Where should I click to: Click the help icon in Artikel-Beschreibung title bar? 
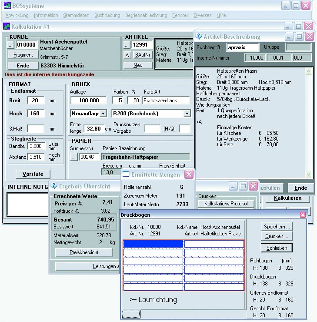pyautogui.click(x=199, y=37)
